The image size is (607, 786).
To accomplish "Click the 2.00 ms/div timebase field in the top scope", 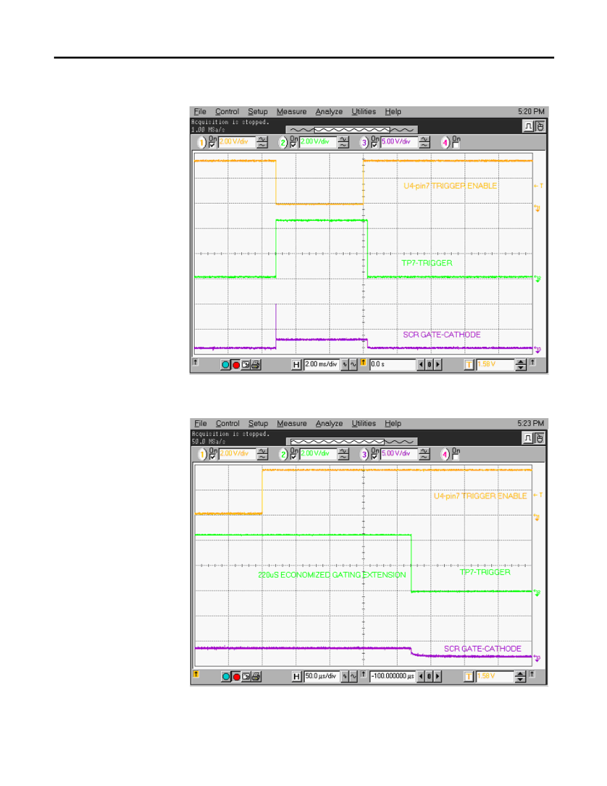I will point(322,365).
